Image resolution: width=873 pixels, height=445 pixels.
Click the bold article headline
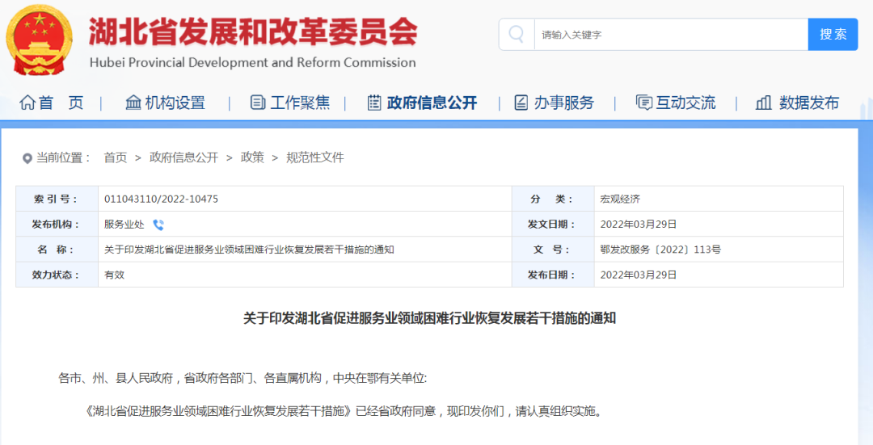coord(429,318)
